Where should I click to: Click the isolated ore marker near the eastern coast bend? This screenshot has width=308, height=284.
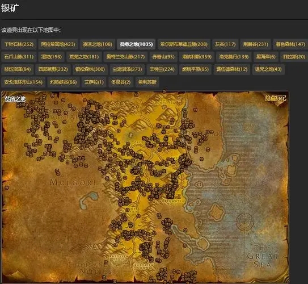[x=208, y=149]
